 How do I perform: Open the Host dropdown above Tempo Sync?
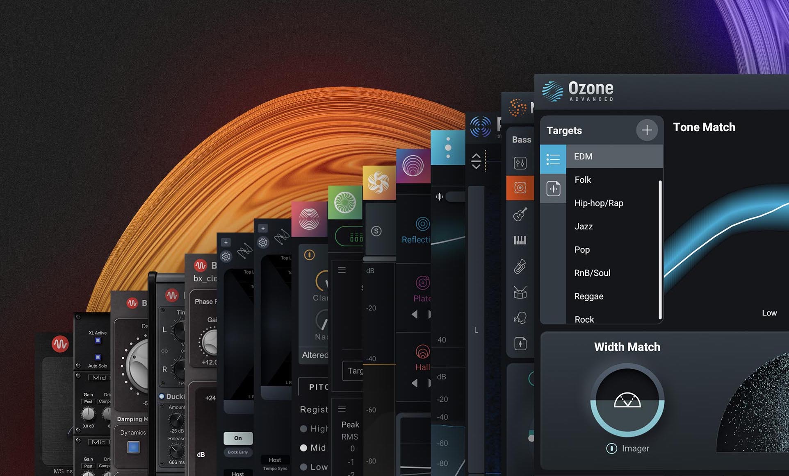(275, 460)
